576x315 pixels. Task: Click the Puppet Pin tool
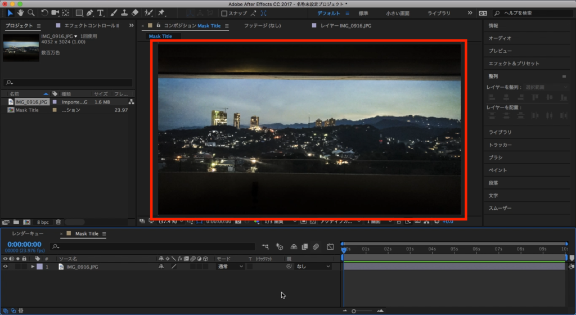click(x=161, y=12)
